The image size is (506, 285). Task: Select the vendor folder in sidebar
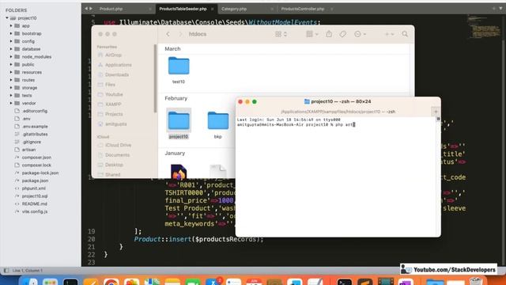pyautogui.click(x=28, y=104)
